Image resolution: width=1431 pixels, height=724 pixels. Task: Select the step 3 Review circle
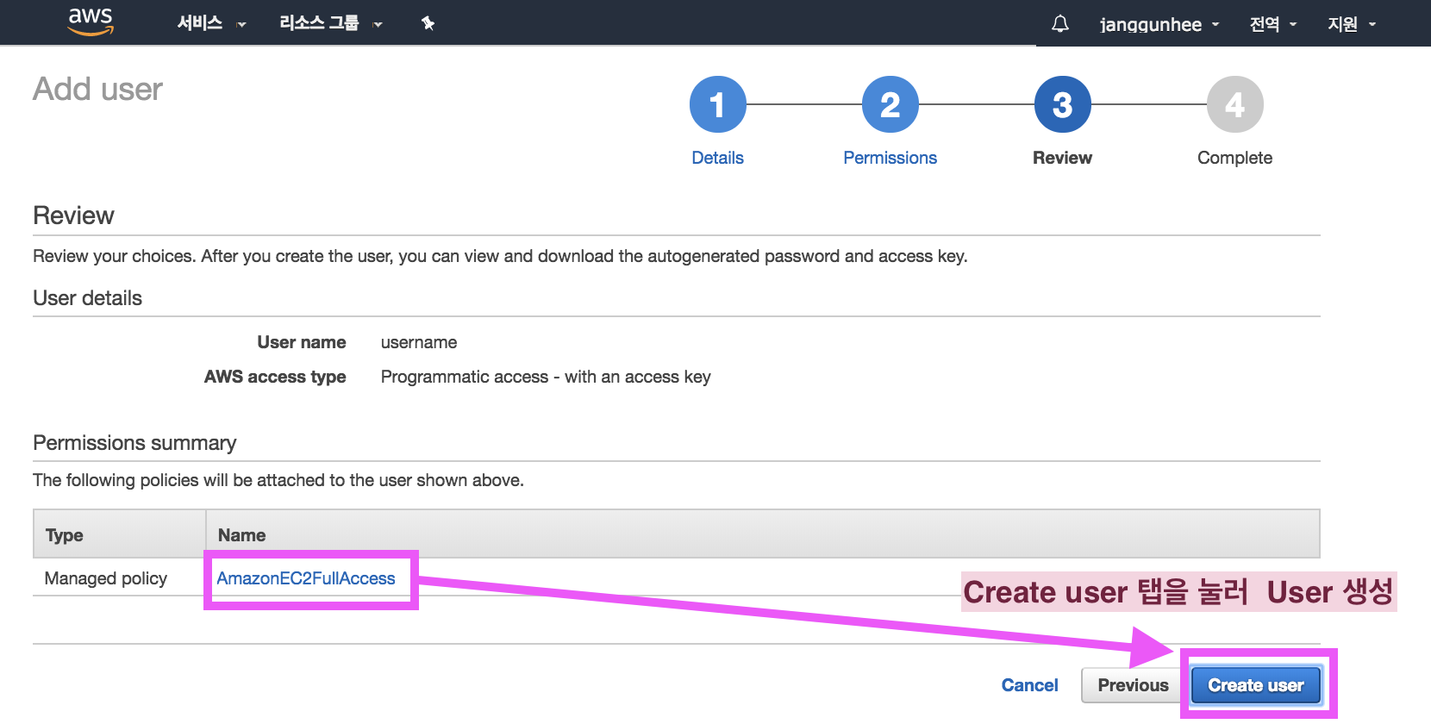click(1062, 105)
